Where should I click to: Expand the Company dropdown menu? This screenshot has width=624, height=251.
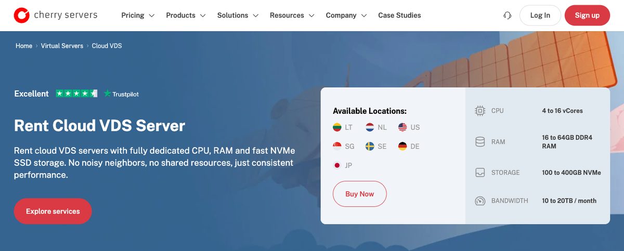coord(346,16)
